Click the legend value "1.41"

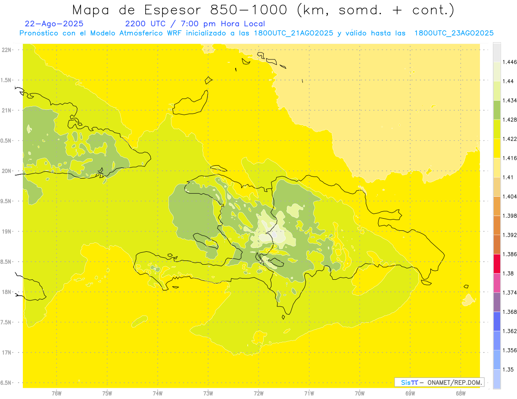tap(508, 177)
